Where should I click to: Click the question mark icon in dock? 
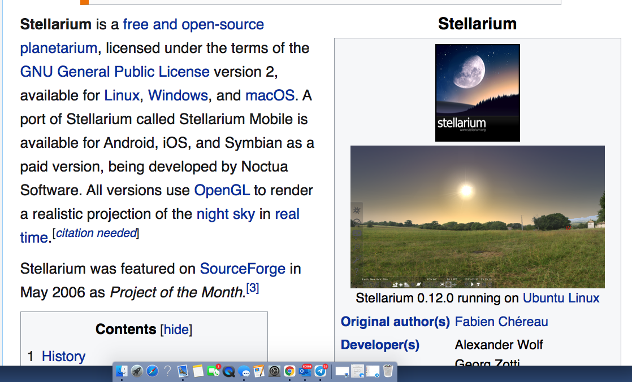[x=168, y=371]
